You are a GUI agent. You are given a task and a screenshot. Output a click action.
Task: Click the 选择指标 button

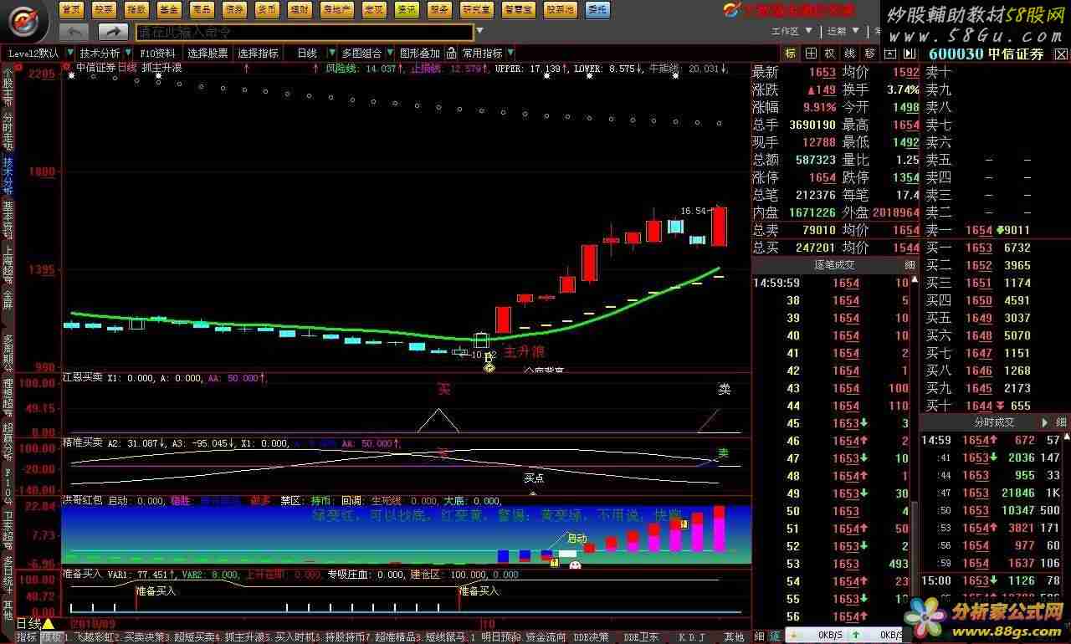coord(259,53)
